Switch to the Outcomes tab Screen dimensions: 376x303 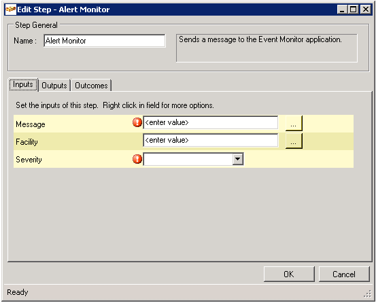[x=91, y=86]
